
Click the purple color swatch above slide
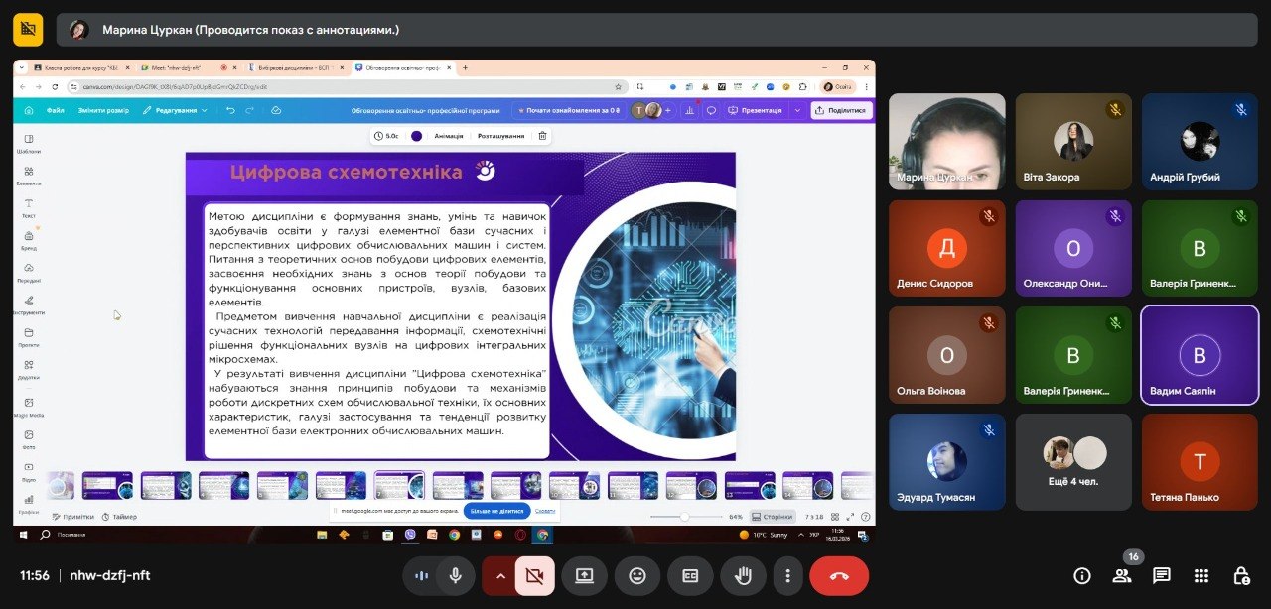tap(416, 136)
